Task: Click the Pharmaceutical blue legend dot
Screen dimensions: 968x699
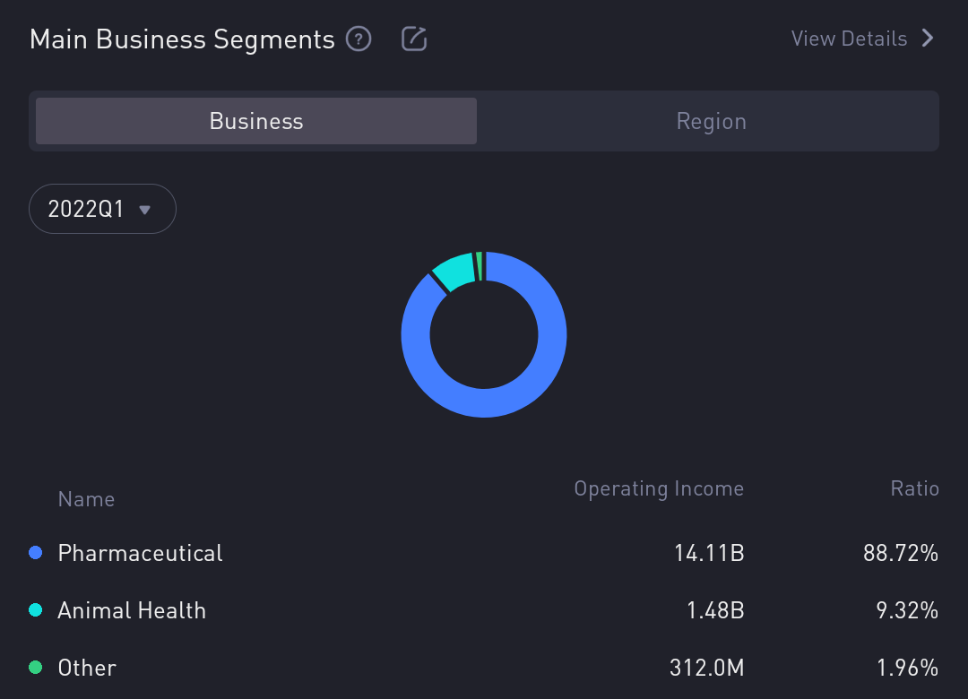Action: point(36,553)
